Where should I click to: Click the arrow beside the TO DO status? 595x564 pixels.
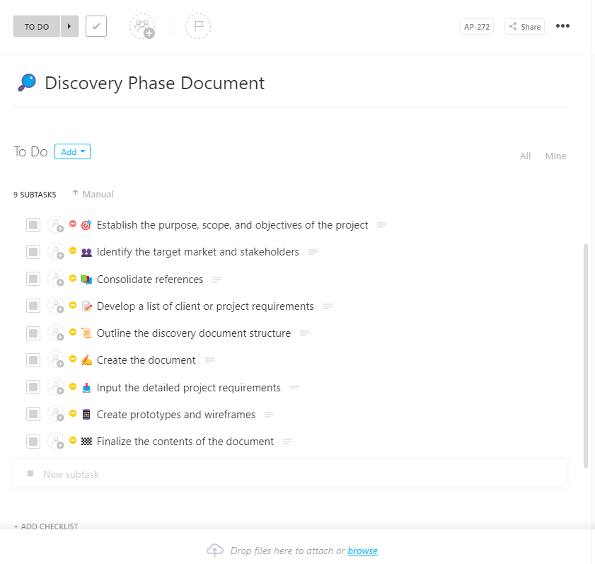(69, 25)
